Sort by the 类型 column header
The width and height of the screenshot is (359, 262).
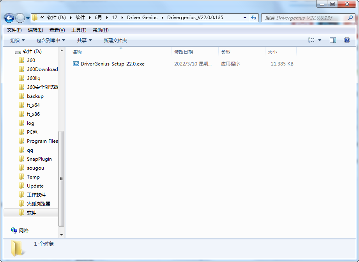226,52
